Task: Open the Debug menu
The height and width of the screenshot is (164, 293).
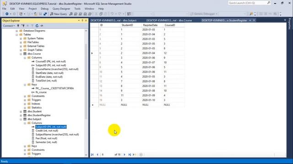Action: pos(44,9)
